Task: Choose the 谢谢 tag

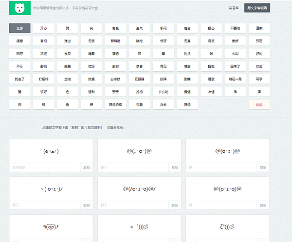Action: [115, 66]
